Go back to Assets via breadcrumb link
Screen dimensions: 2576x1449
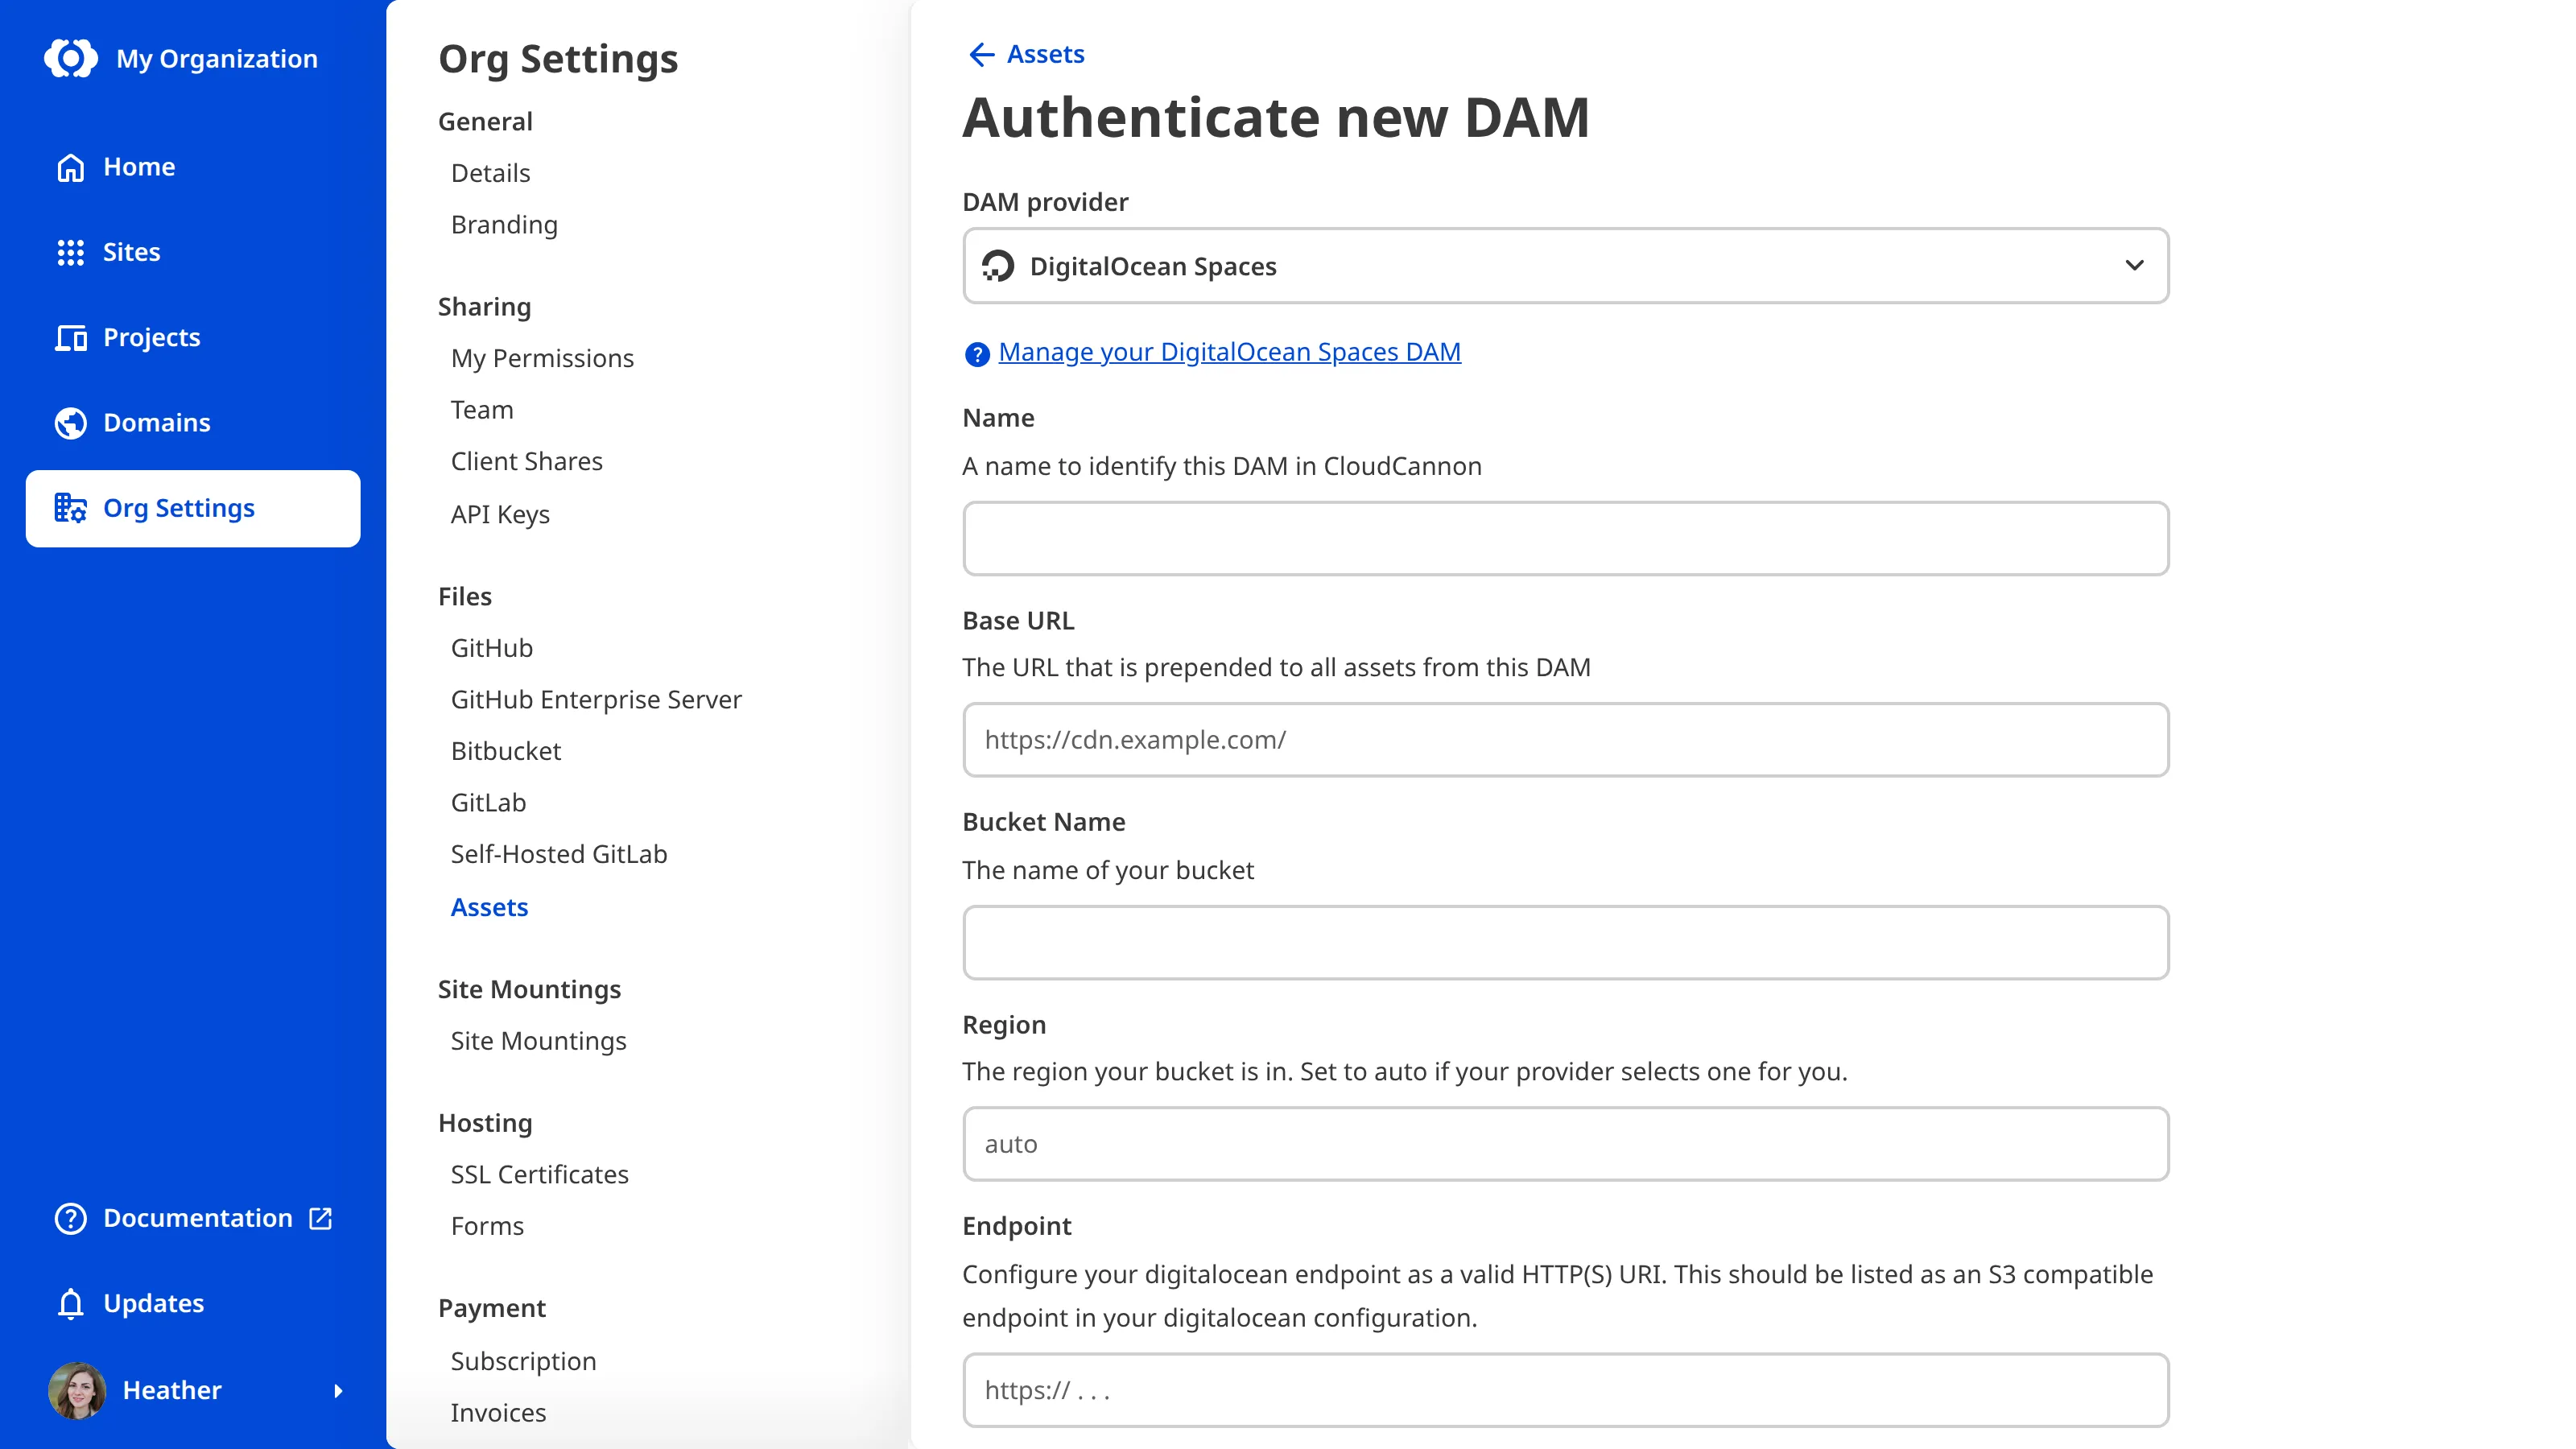[1045, 54]
